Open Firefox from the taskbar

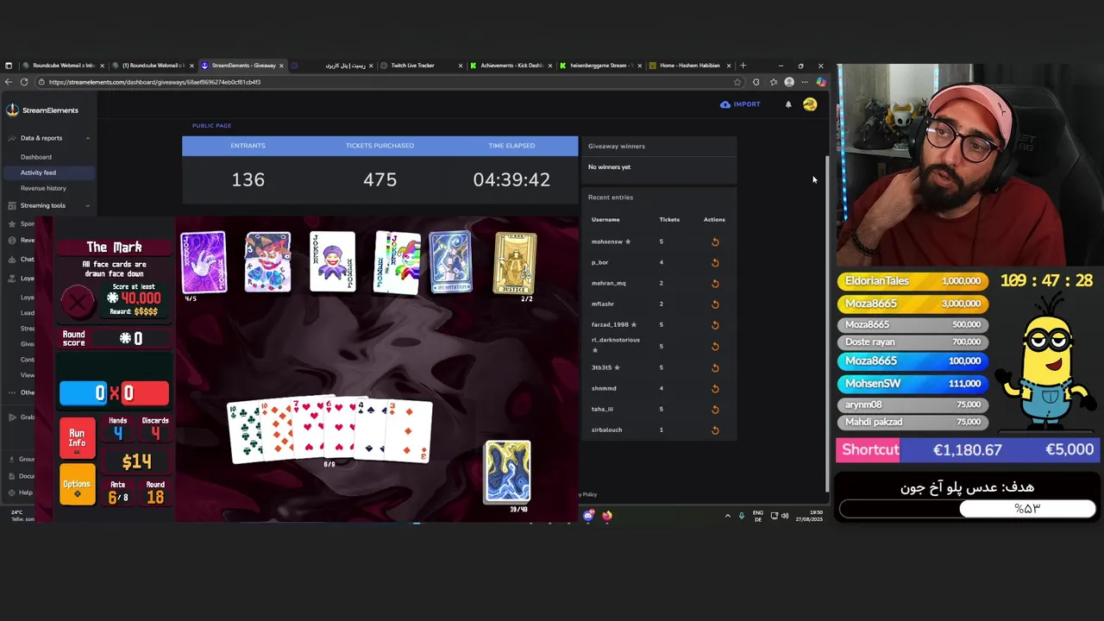click(x=607, y=516)
